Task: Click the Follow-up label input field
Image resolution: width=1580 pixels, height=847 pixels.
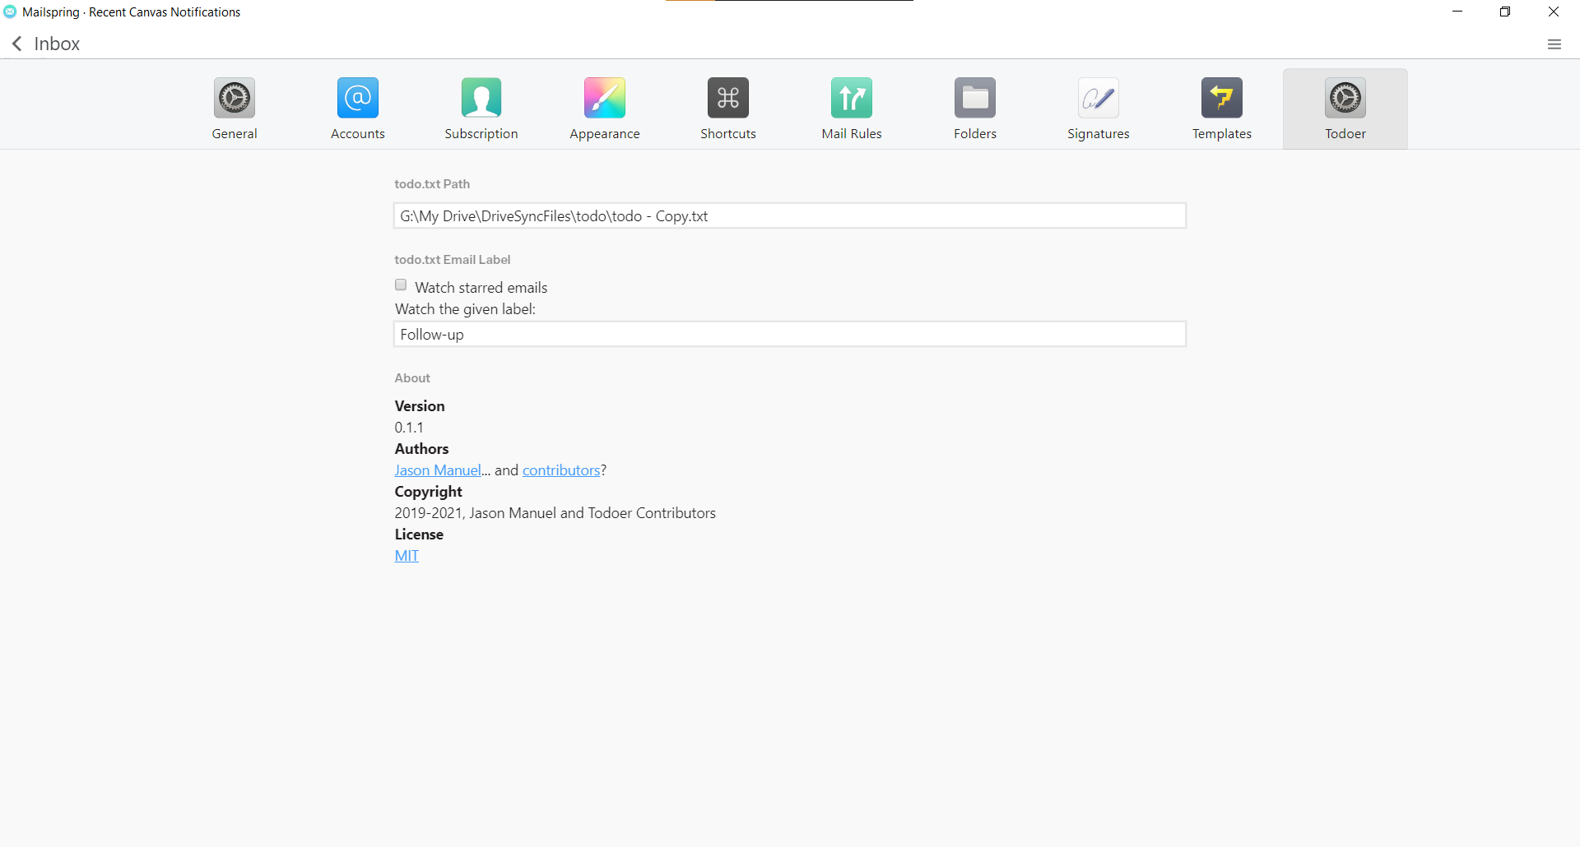Action: pos(790,334)
